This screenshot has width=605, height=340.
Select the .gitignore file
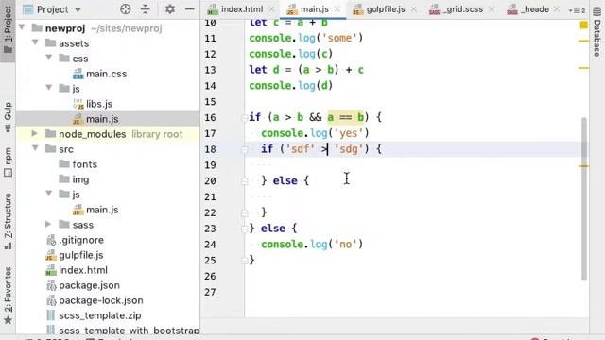point(75,240)
